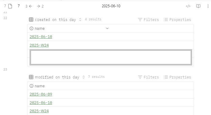Open 2025-W24 link in created table
This screenshot has height=115, width=211.
(x=39, y=45)
